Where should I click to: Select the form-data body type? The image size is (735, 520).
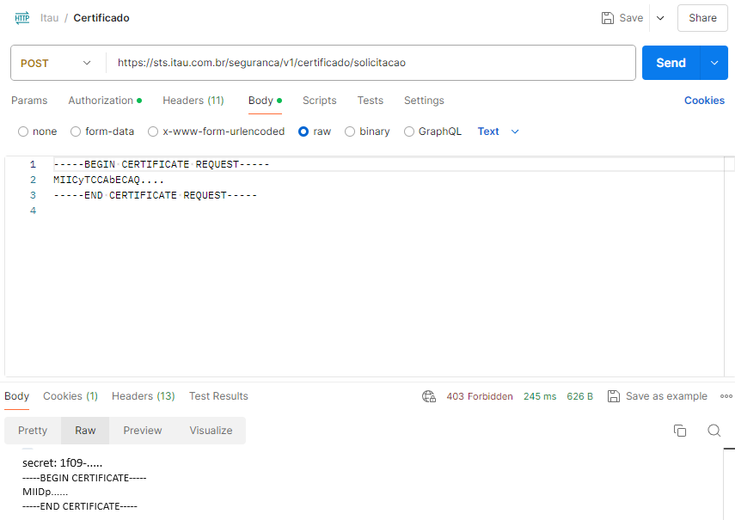click(76, 132)
